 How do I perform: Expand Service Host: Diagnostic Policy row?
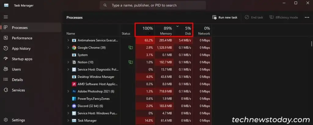pos(68,70)
